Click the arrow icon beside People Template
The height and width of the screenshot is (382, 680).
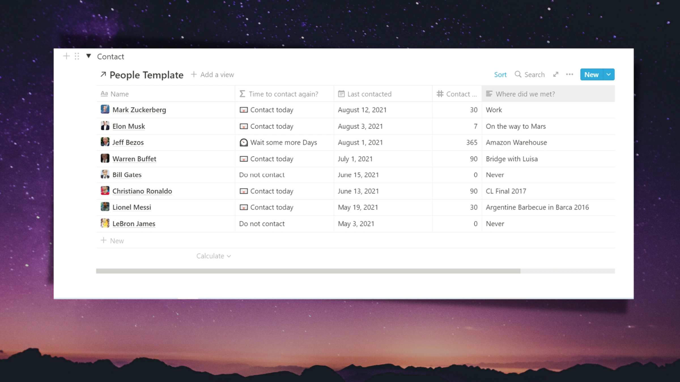103,74
